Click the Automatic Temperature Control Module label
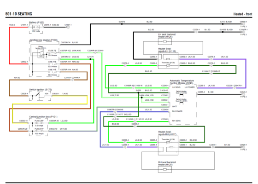 [182, 82]
